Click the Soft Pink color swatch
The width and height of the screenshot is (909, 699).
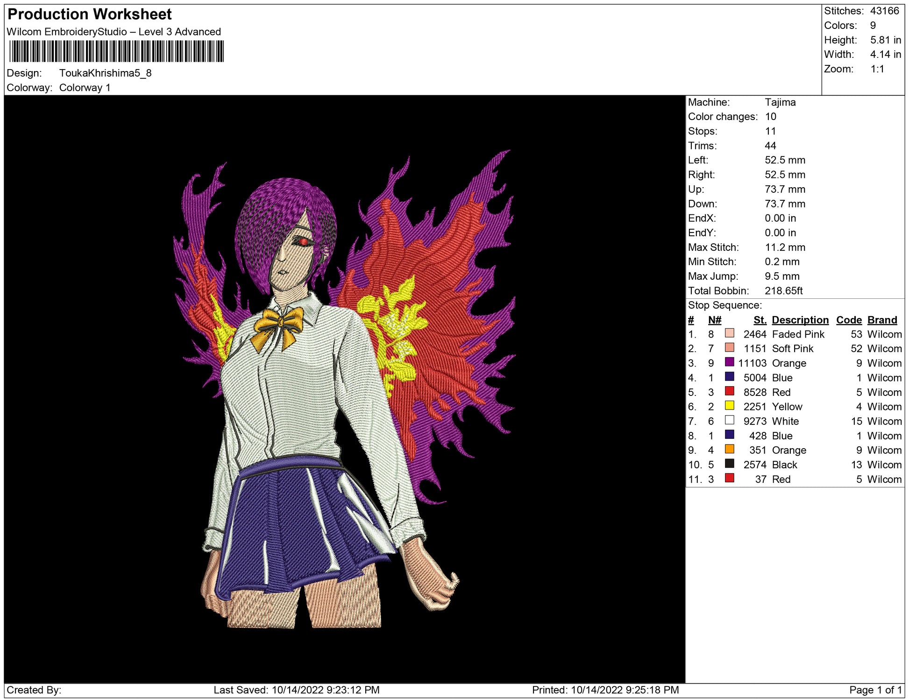(729, 347)
